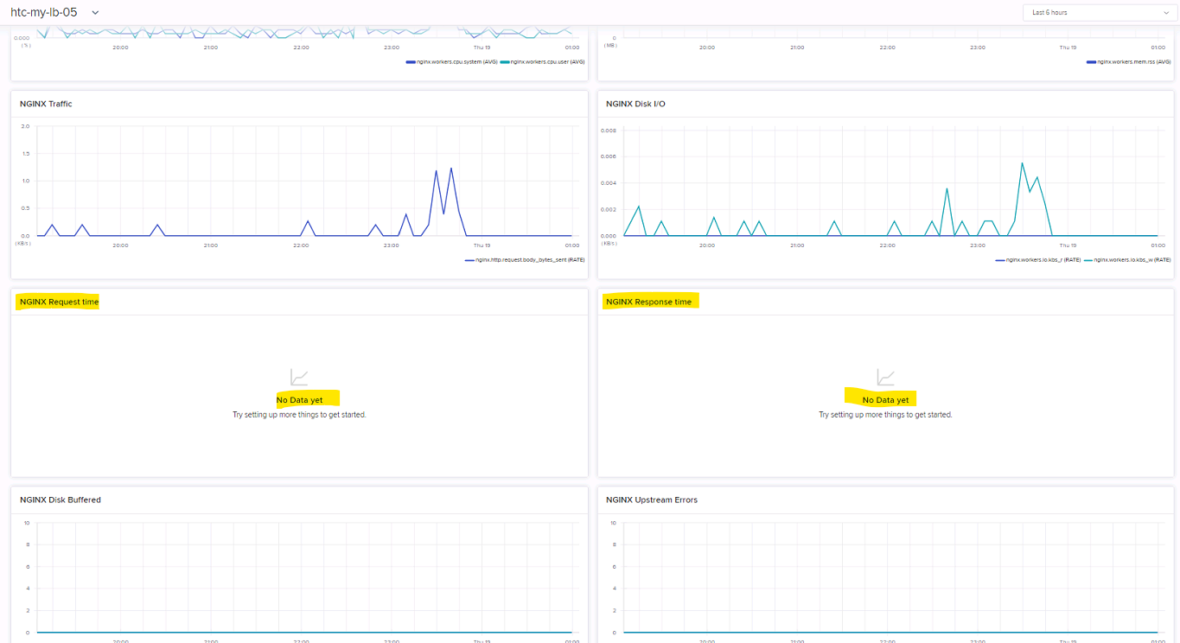Click the nginx.workers.mem.rss legend marker

[1090, 62]
